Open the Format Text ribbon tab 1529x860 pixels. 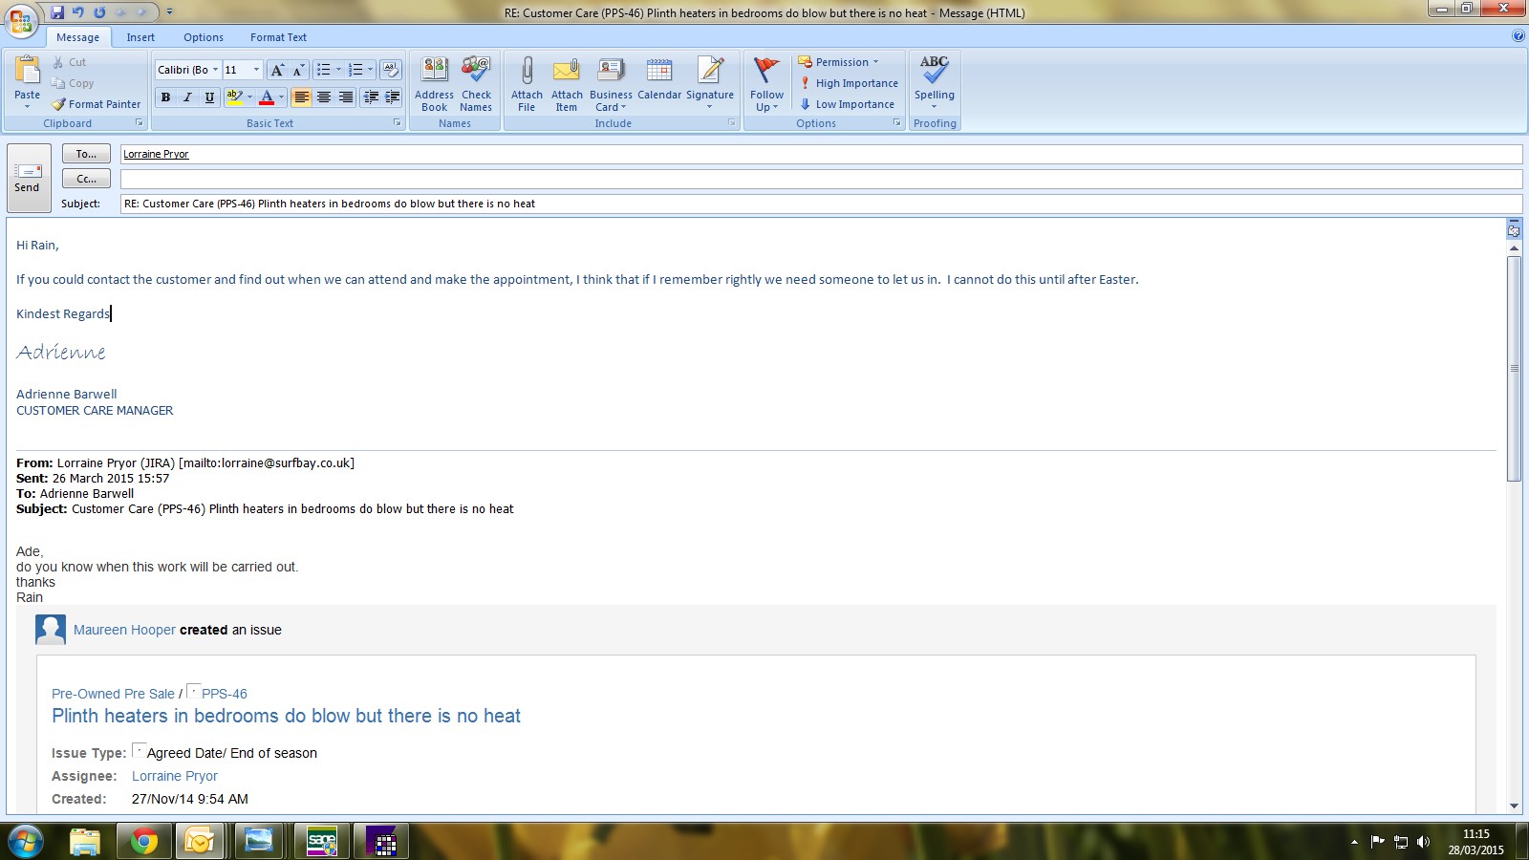278,37
